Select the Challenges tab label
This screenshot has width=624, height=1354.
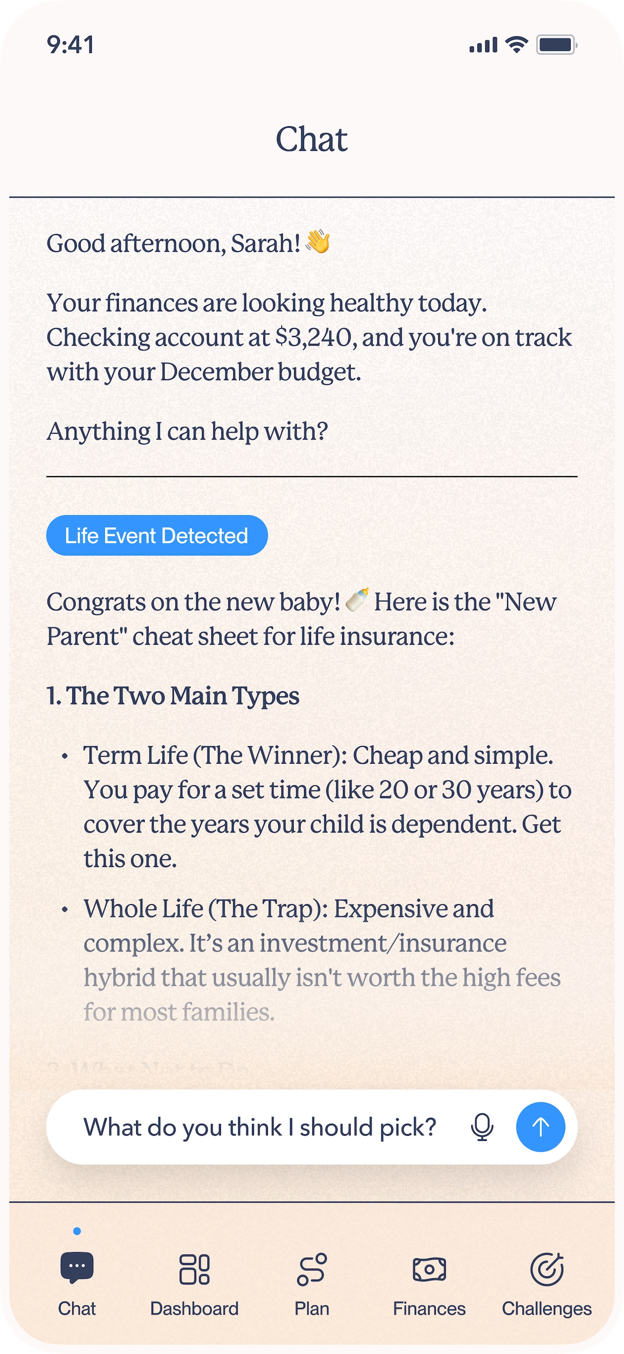click(x=547, y=1309)
